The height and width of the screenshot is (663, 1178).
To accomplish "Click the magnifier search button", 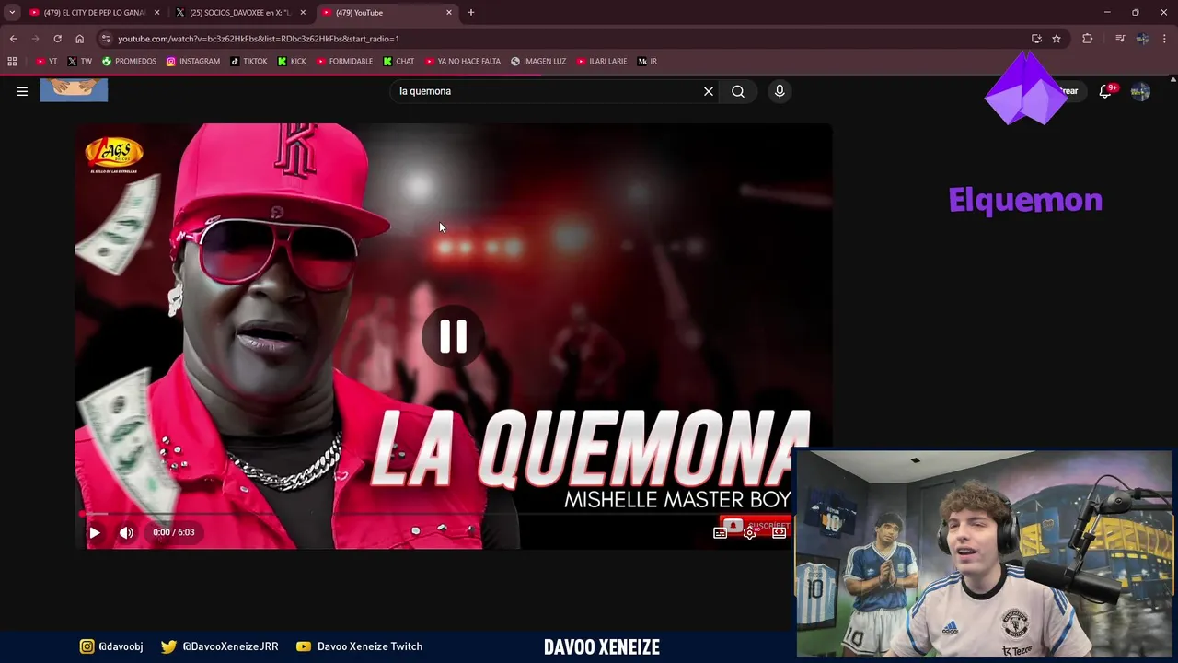I will coord(738,91).
